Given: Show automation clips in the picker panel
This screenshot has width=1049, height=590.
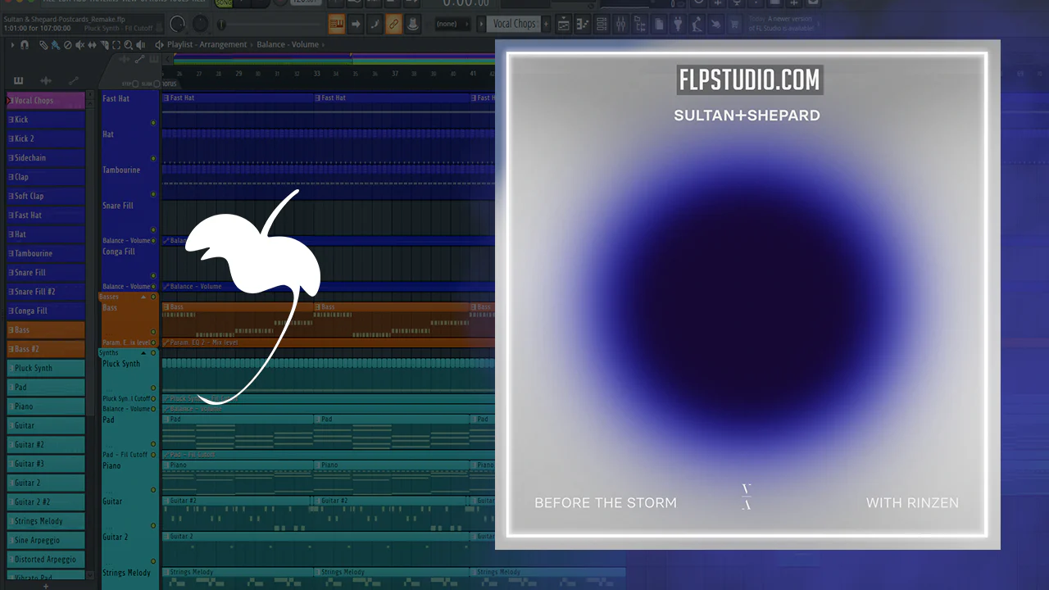Looking at the screenshot, I should pos(73,80).
